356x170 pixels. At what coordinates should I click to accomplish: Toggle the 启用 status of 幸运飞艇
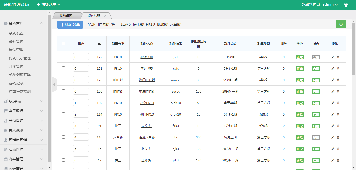click(316, 69)
